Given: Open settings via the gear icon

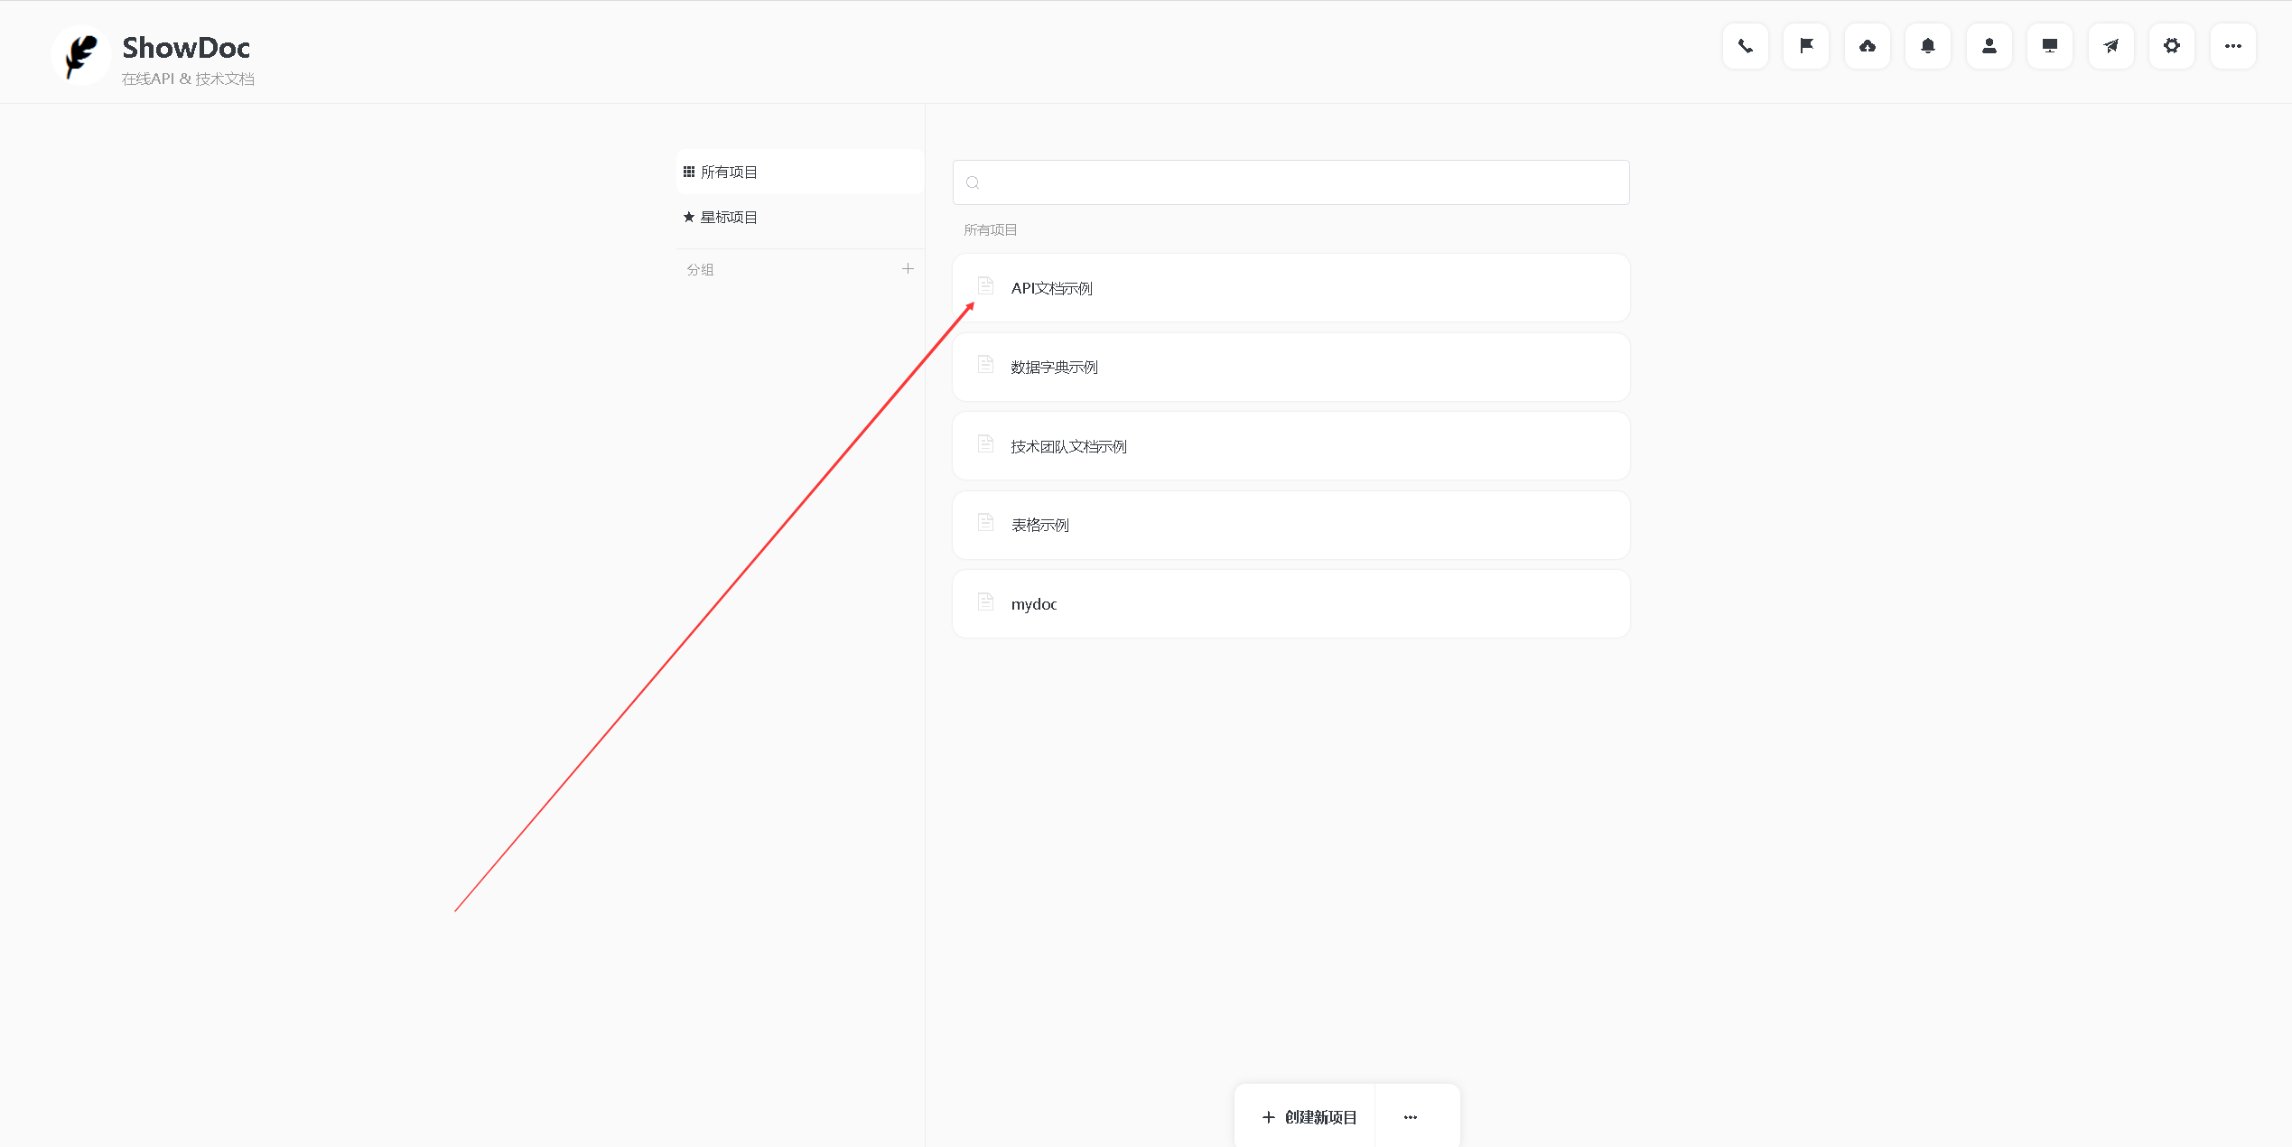Looking at the screenshot, I should (x=2172, y=46).
